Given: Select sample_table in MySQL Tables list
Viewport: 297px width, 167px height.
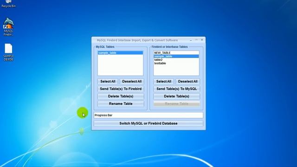Looking at the screenshot, I should (120, 53).
